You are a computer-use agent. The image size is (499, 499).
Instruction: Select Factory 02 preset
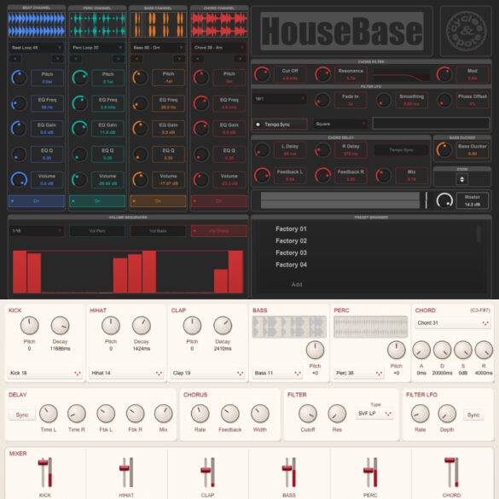[291, 241]
